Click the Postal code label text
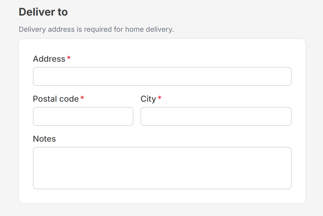Viewport: 323px width, 216px height. tap(56, 99)
